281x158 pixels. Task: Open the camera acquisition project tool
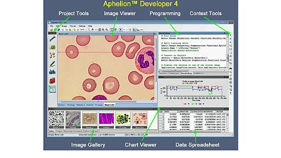[x=52, y=47]
